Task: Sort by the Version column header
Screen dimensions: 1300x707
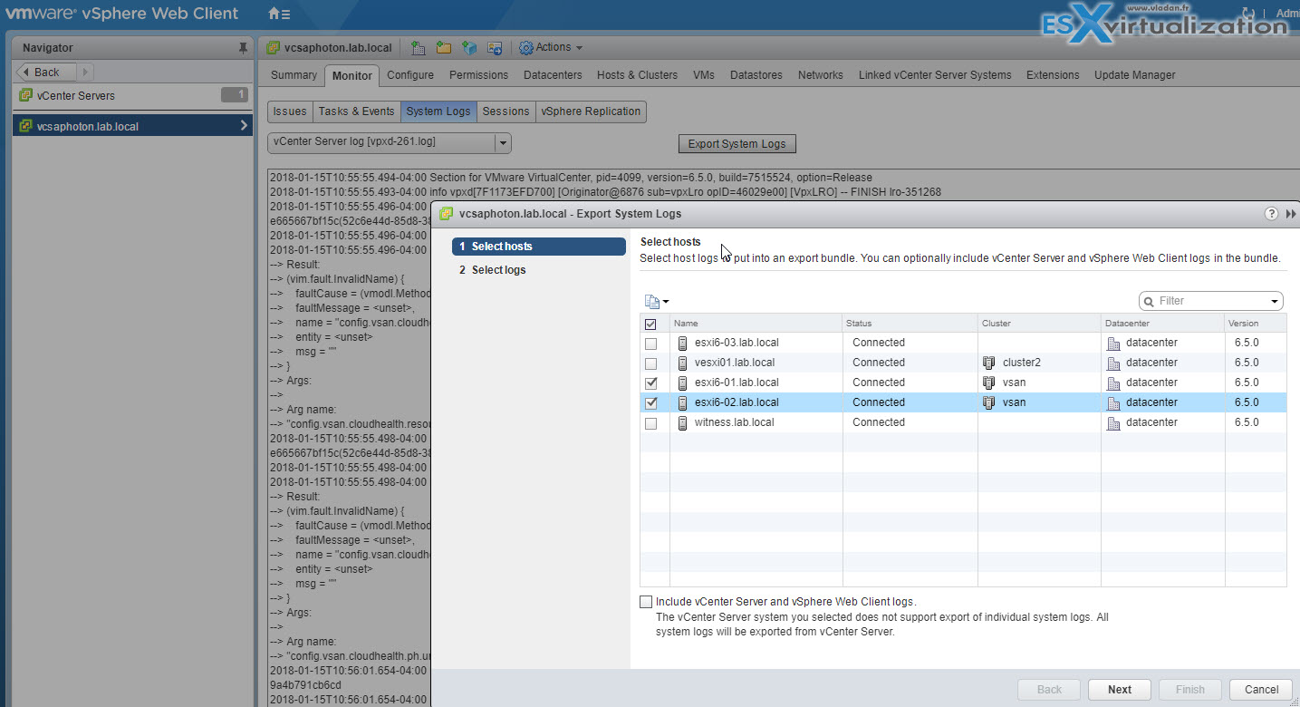Action: tap(1255, 324)
